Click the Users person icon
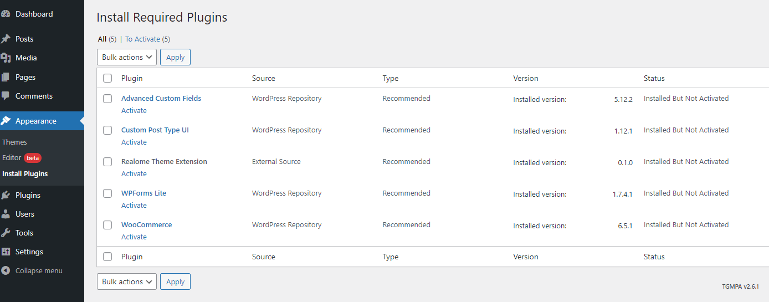The width and height of the screenshot is (769, 302). pos(6,214)
